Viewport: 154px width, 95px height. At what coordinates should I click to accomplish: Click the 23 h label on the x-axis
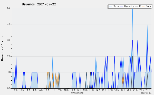(148, 90)
